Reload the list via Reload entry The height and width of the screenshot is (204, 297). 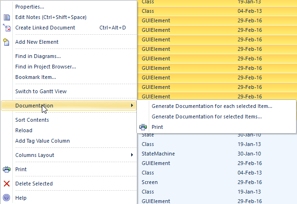click(x=24, y=130)
